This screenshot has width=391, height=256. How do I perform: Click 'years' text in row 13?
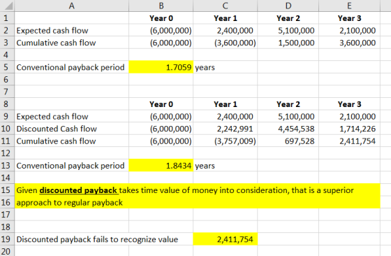(x=205, y=166)
